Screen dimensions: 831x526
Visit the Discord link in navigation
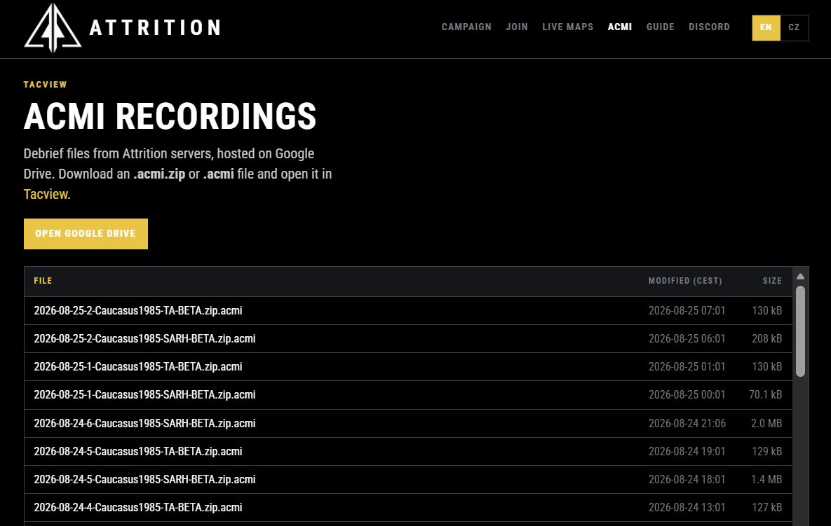709,27
